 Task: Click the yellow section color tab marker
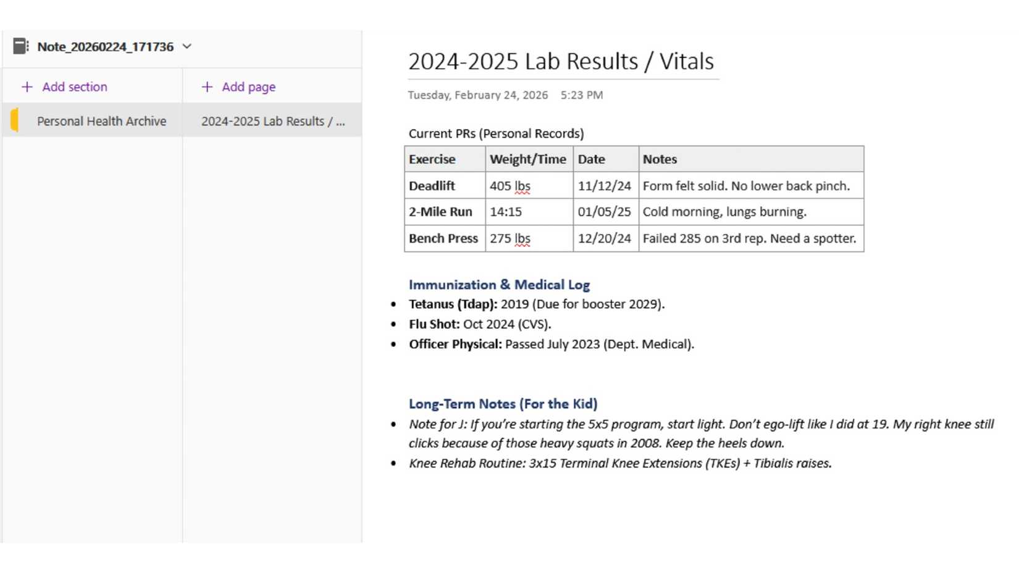14,120
